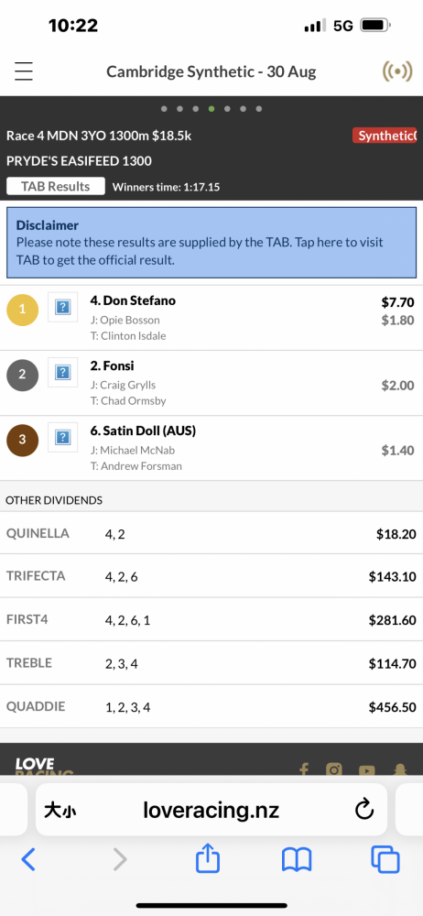Image resolution: width=423 pixels, height=916 pixels.
Task: Jump to first race page dot
Action: point(164,109)
